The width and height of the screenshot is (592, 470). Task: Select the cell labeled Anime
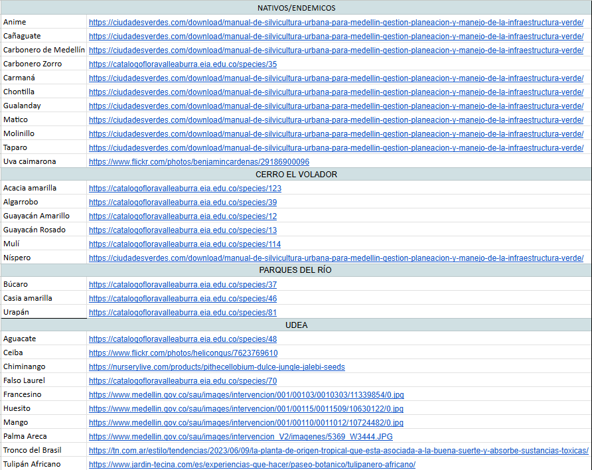click(x=44, y=22)
